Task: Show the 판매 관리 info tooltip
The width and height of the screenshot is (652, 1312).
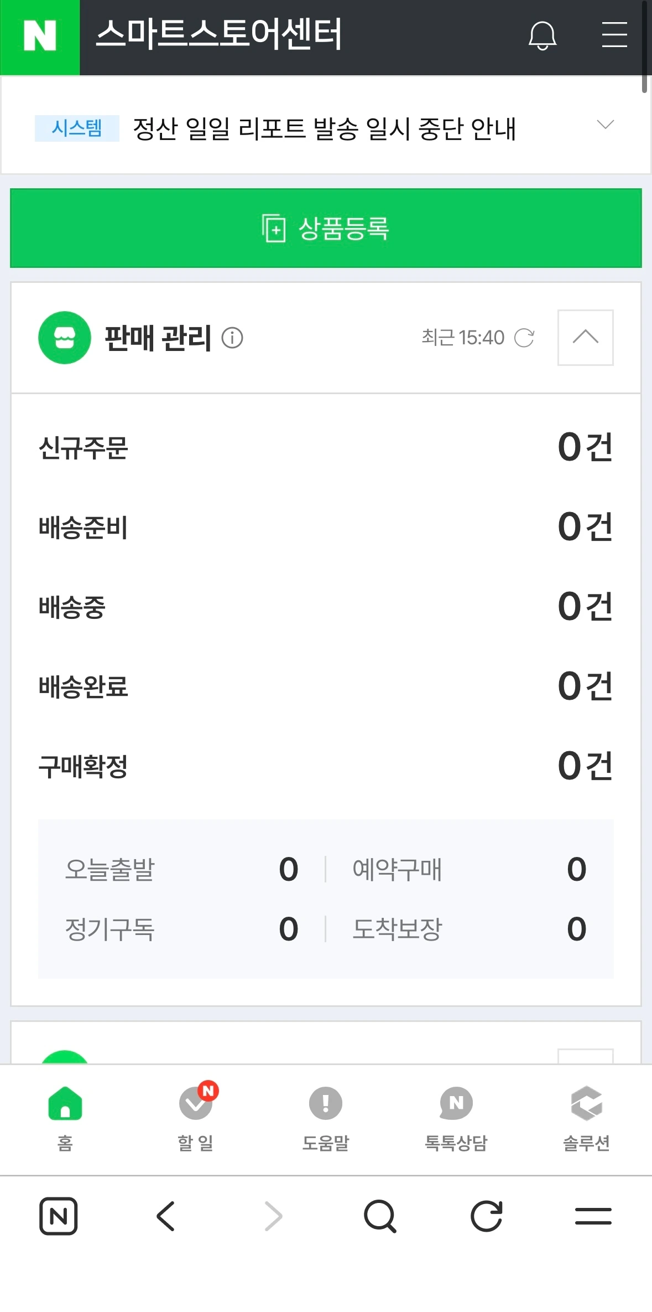Action: (232, 338)
